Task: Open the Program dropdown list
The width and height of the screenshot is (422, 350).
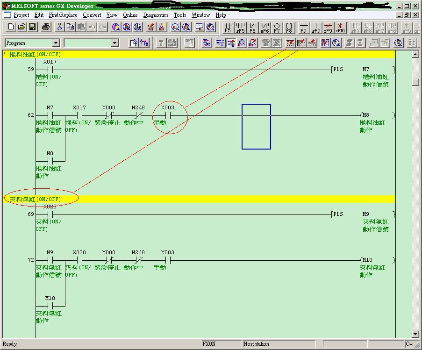Action: tap(56, 43)
